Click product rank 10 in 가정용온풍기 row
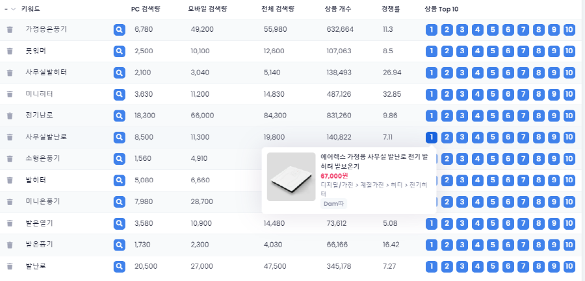The width and height of the screenshot is (585, 281). pos(569,30)
